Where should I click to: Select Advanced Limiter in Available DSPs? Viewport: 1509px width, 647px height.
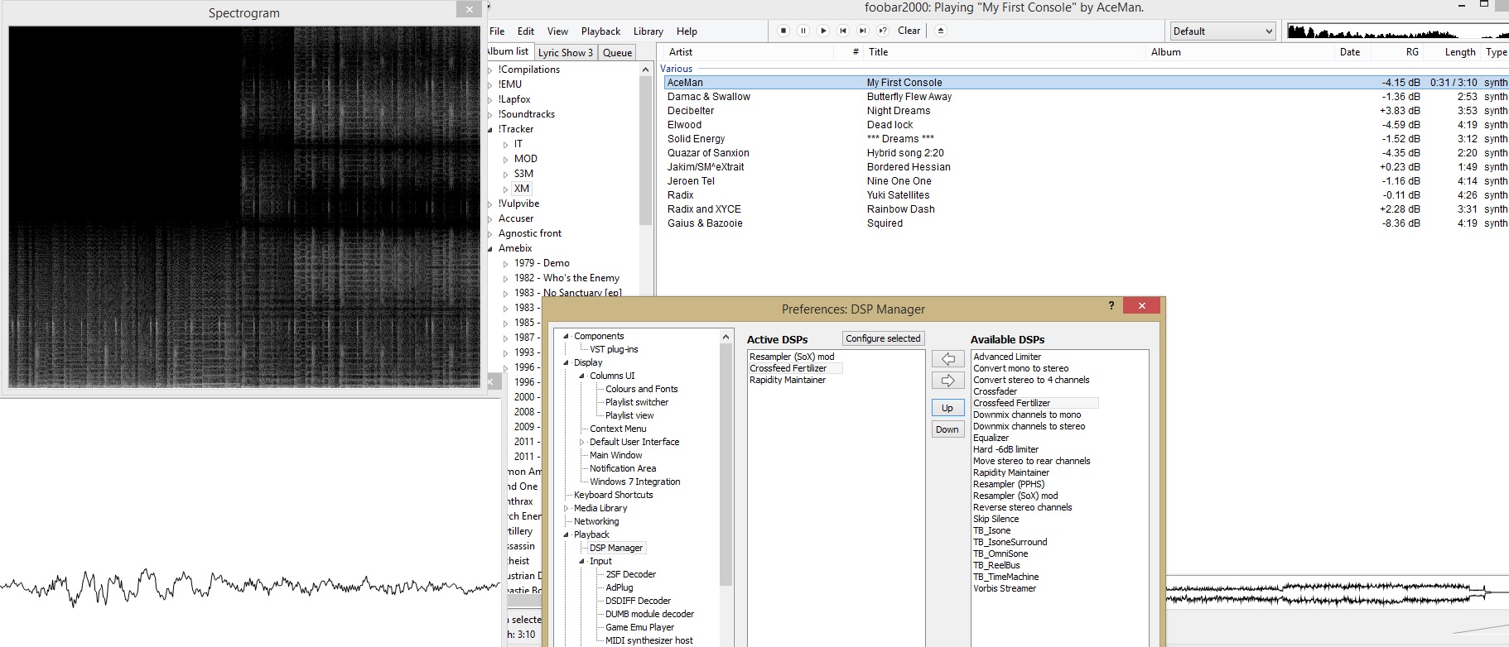tap(1007, 357)
